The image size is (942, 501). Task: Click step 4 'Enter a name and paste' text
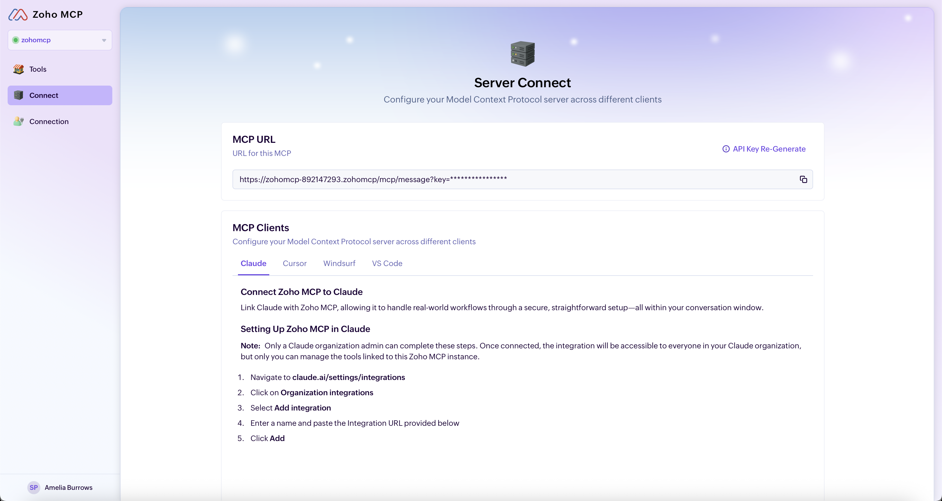[355, 424]
